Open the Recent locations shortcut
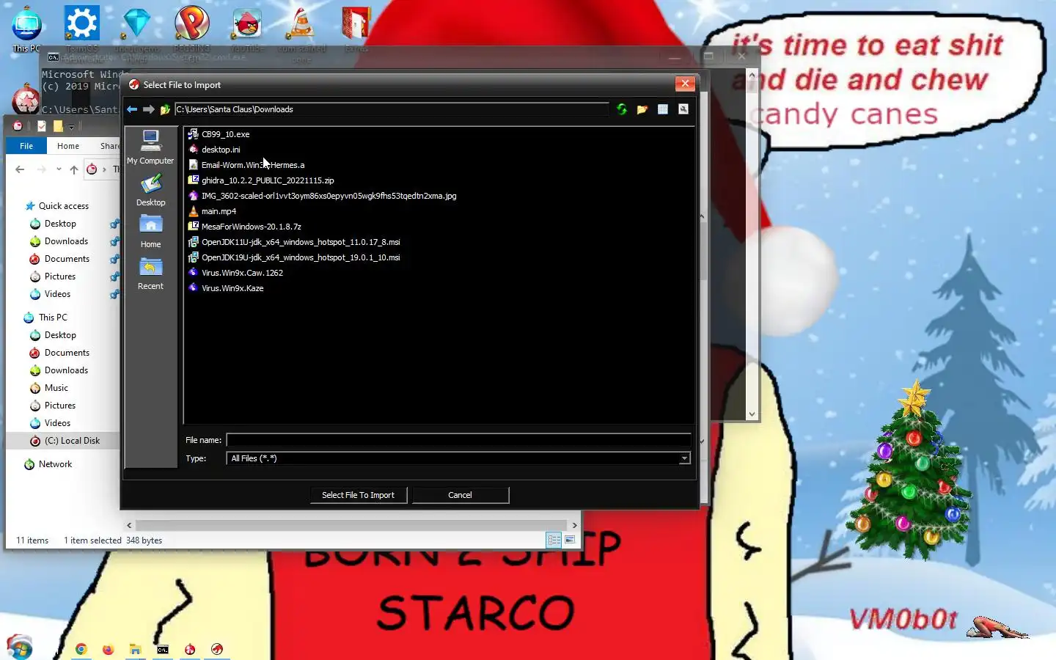1056x660 pixels. (x=150, y=274)
